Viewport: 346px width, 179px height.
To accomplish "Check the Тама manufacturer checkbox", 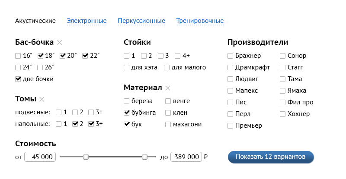I will [283, 79].
